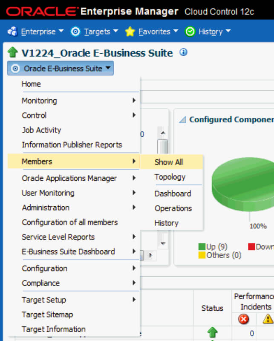Image resolution: width=274 pixels, height=341 pixels.
Task: Select Job Activity menu item
Action: [x=73, y=130]
